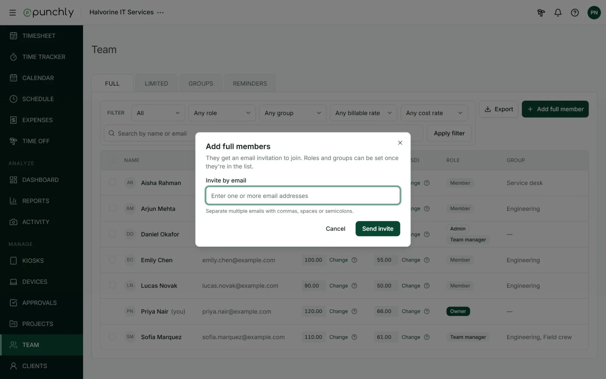Click the help icon beside Sofia Marquez's cost rate Change
The width and height of the screenshot is (606, 379).
tap(426, 337)
